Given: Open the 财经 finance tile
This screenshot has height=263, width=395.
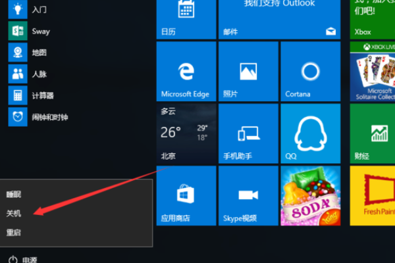Looking at the screenshot, I should coord(373,133).
